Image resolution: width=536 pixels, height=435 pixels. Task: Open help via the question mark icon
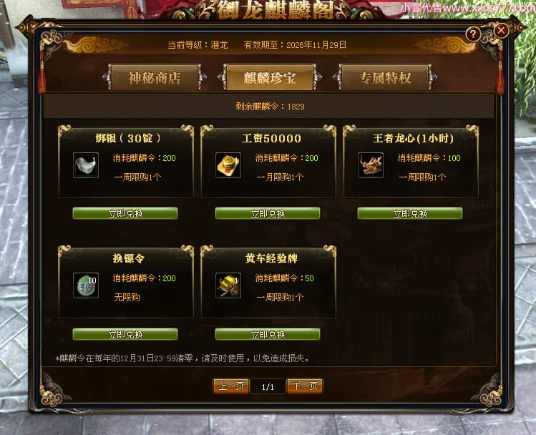click(x=473, y=34)
